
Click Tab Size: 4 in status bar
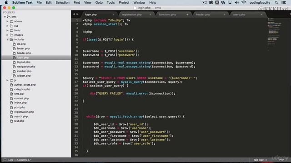tap(260, 160)
